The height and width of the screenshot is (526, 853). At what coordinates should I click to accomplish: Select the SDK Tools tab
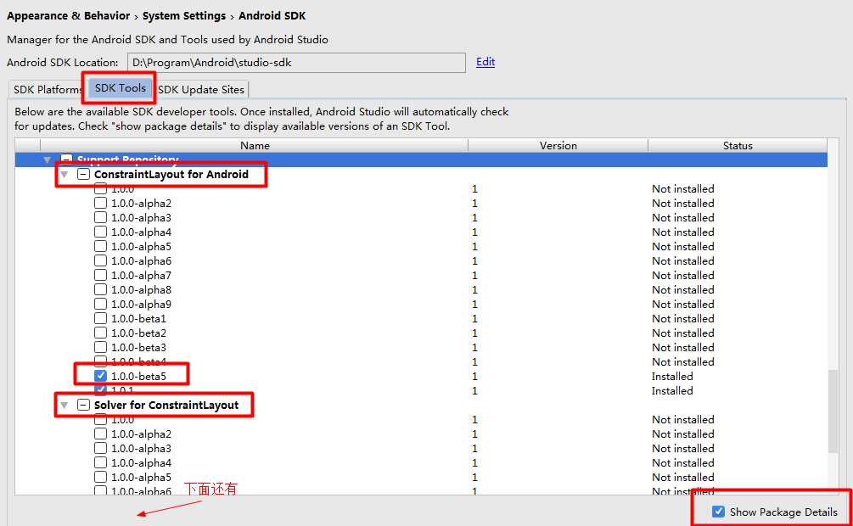(121, 88)
